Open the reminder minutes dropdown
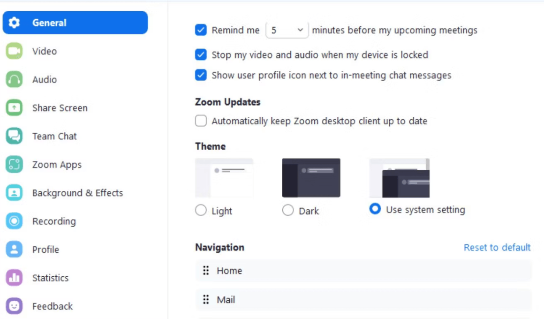 (x=287, y=30)
